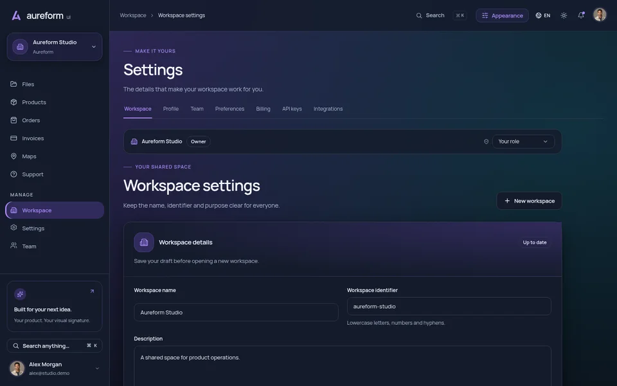Click the 'Built for your next idea.' text
The width and height of the screenshot is (617, 386).
tap(43, 309)
